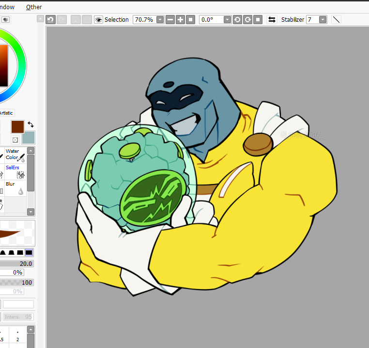Select the third brush edge shape
Viewport: 369px width, 348px height.
[x=20, y=253]
